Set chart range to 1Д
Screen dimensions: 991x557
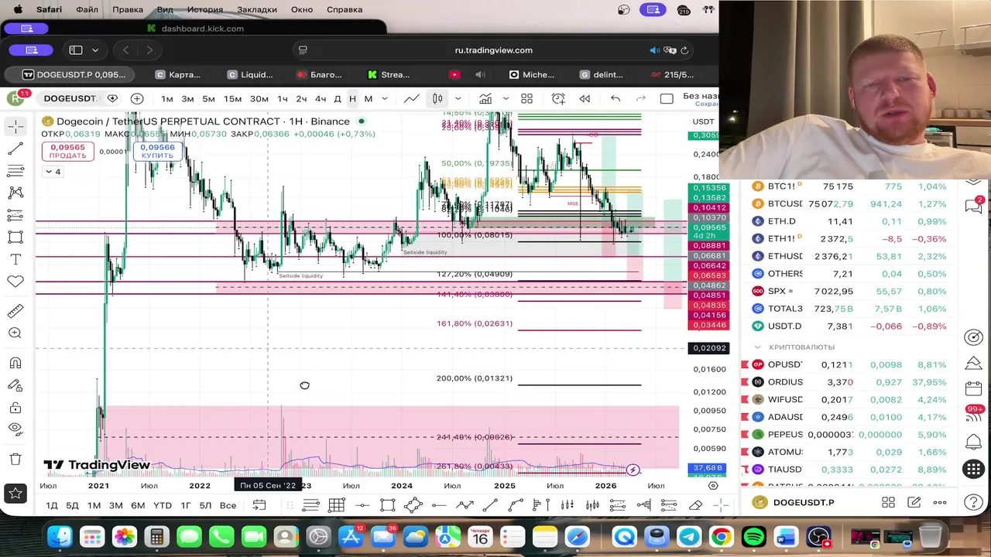tap(52, 505)
